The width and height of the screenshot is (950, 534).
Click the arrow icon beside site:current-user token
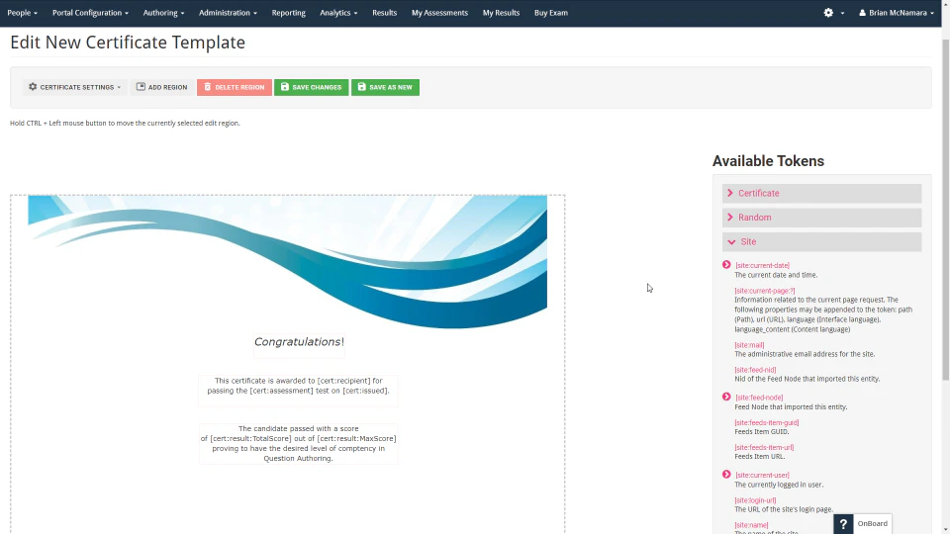click(726, 474)
